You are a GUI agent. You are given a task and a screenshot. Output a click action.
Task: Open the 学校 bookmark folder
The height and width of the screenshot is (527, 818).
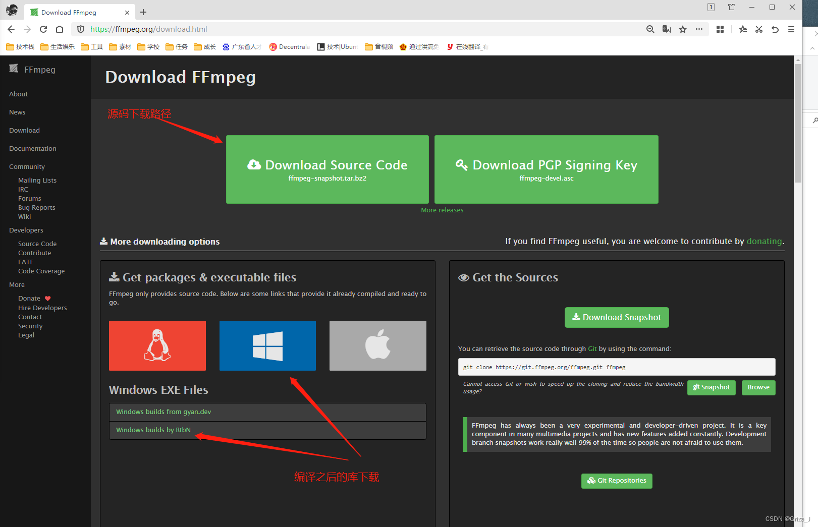point(148,47)
